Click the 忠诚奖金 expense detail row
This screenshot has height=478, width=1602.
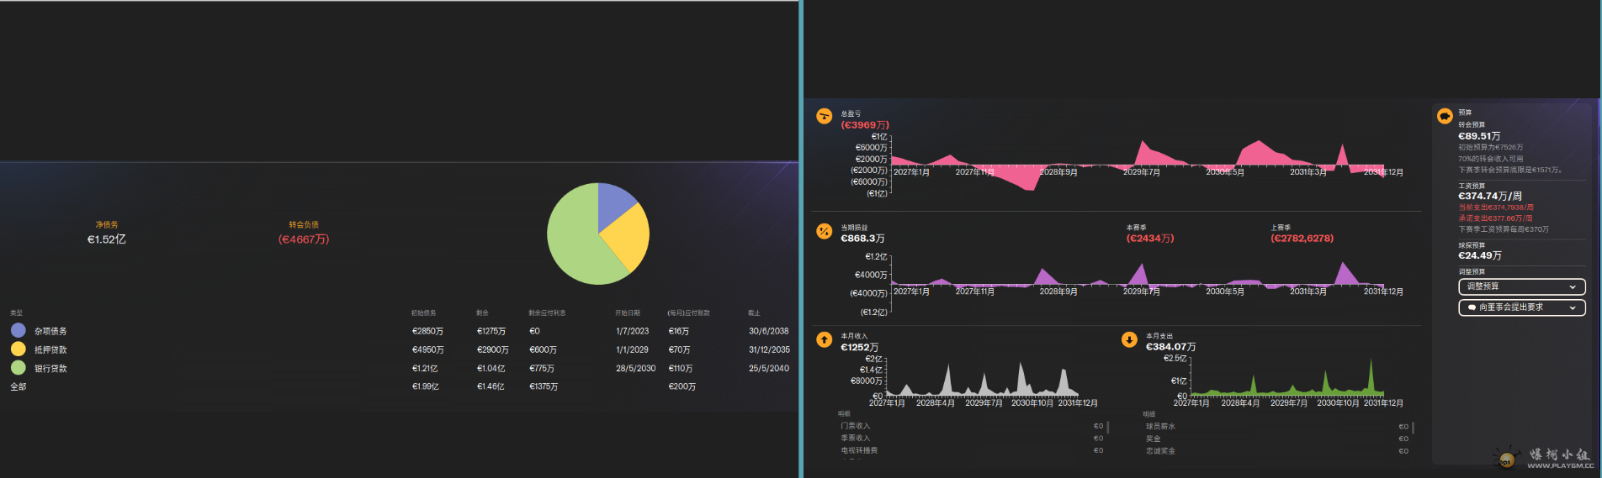click(x=1276, y=450)
